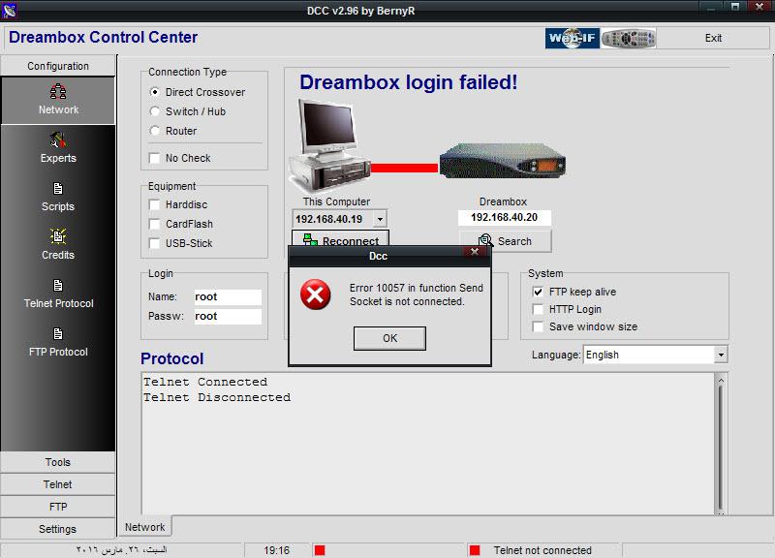Click the Exit button
Screen dimensions: 775x558
tap(713, 38)
